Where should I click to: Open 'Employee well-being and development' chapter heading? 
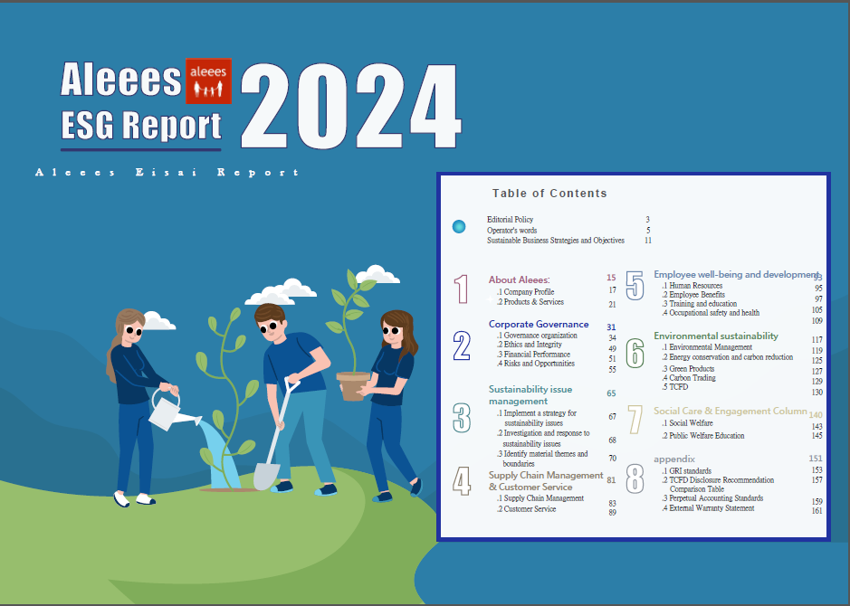(736, 275)
